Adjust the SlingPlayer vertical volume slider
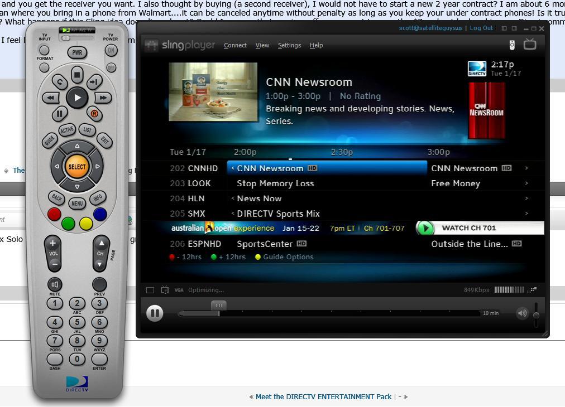Image resolution: width=565 pixels, height=407 pixels. [536, 315]
